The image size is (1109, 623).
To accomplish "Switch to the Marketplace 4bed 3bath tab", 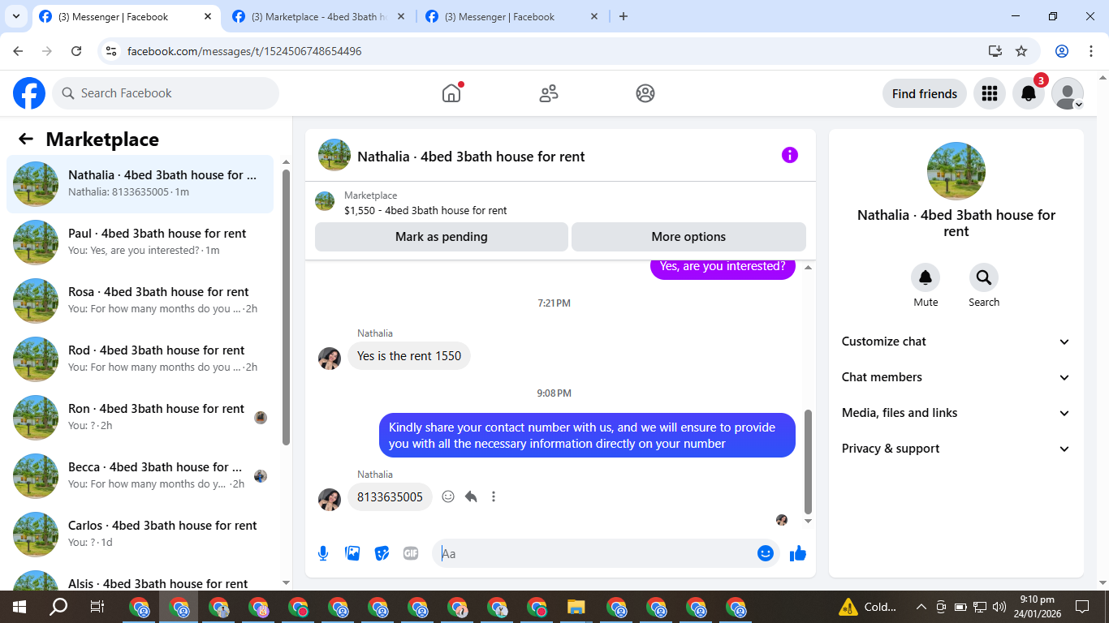I will (x=319, y=16).
